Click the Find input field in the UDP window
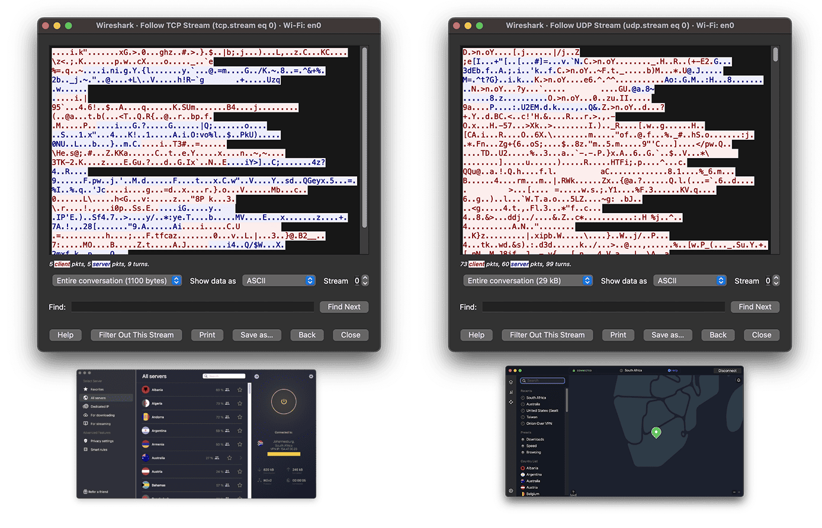The image size is (822, 528). pos(603,307)
